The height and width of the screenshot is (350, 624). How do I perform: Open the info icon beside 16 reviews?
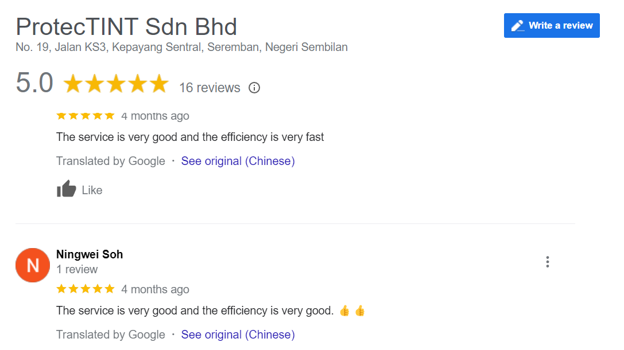tap(254, 88)
